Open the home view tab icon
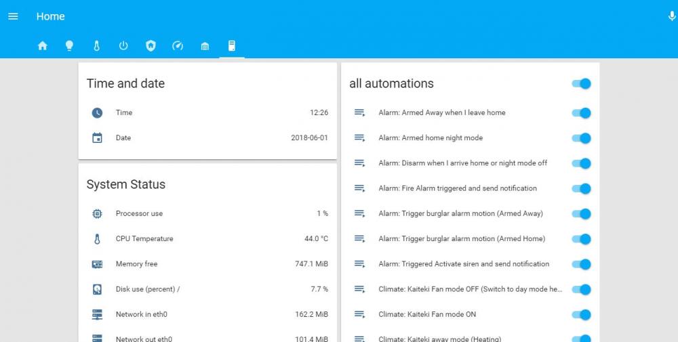Image resolution: width=678 pixels, height=342 pixels. 43,46
